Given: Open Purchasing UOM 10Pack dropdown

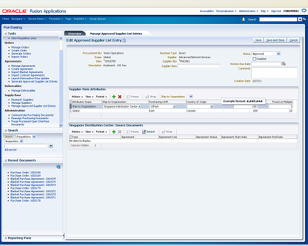Looking at the screenshot, I should coord(174,106).
